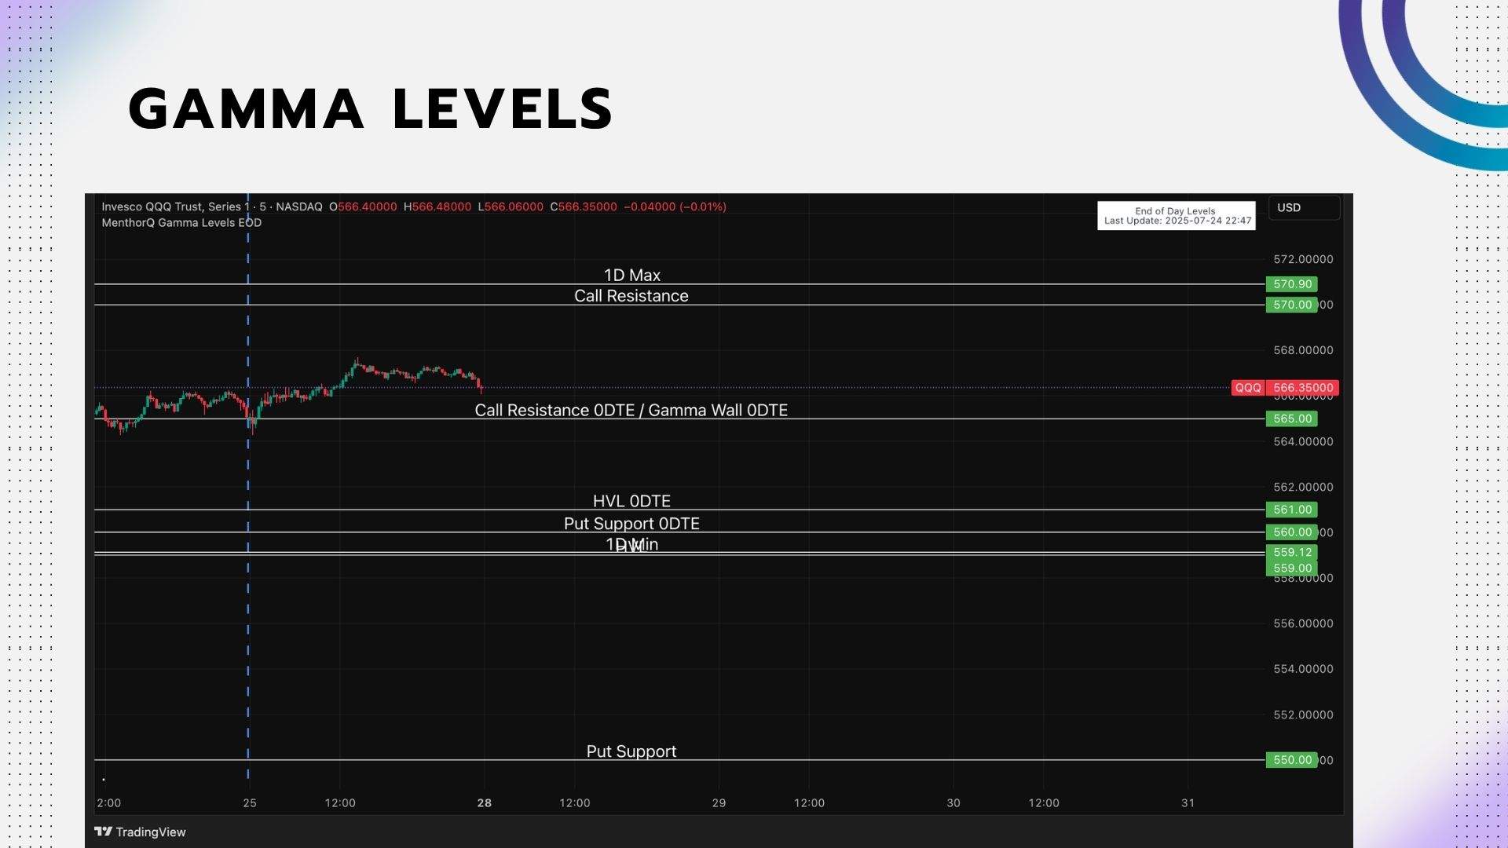Click the 559.12 1D Min label

1292,552
